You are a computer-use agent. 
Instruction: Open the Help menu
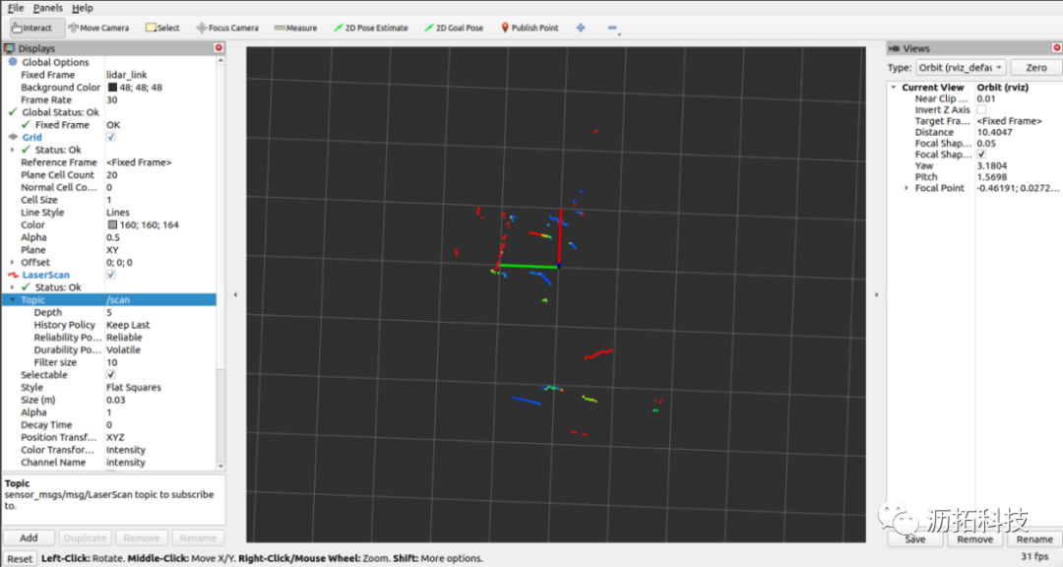[x=82, y=8]
